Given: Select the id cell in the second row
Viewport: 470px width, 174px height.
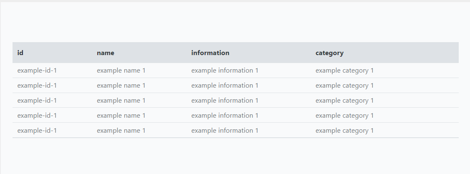Looking at the screenshot, I should (37, 86).
